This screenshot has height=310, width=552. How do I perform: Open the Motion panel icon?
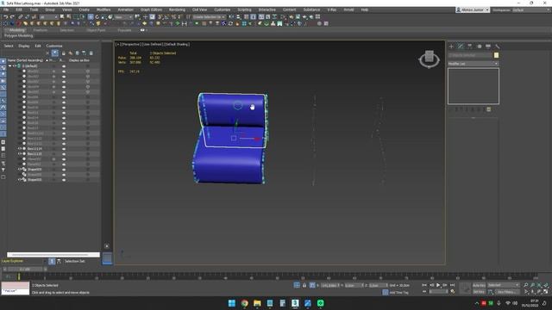pyautogui.click(x=479, y=46)
